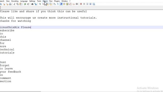Undo the last edit with green arrow
The height and width of the screenshot is (92, 163).
click(x=25, y=4)
